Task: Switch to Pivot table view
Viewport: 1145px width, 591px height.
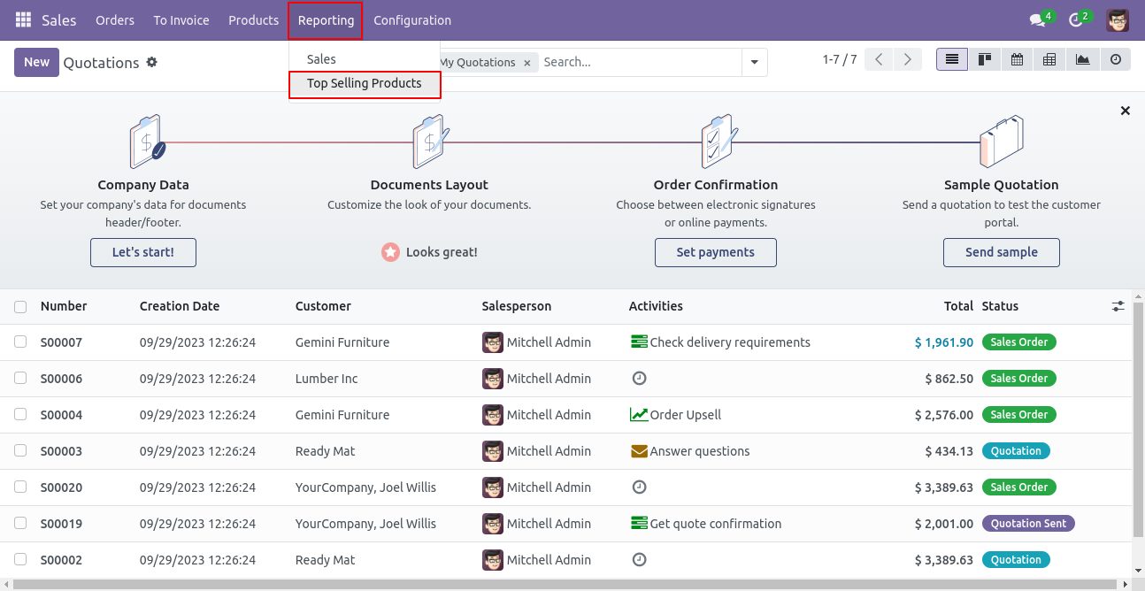Action: point(1049,59)
